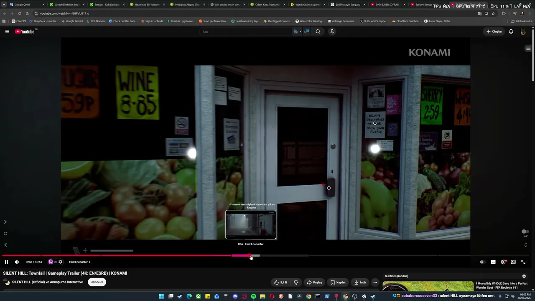Switch to the Stream - Kick Dashboard tab
The height and width of the screenshot is (301, 535).
point(107,5)
